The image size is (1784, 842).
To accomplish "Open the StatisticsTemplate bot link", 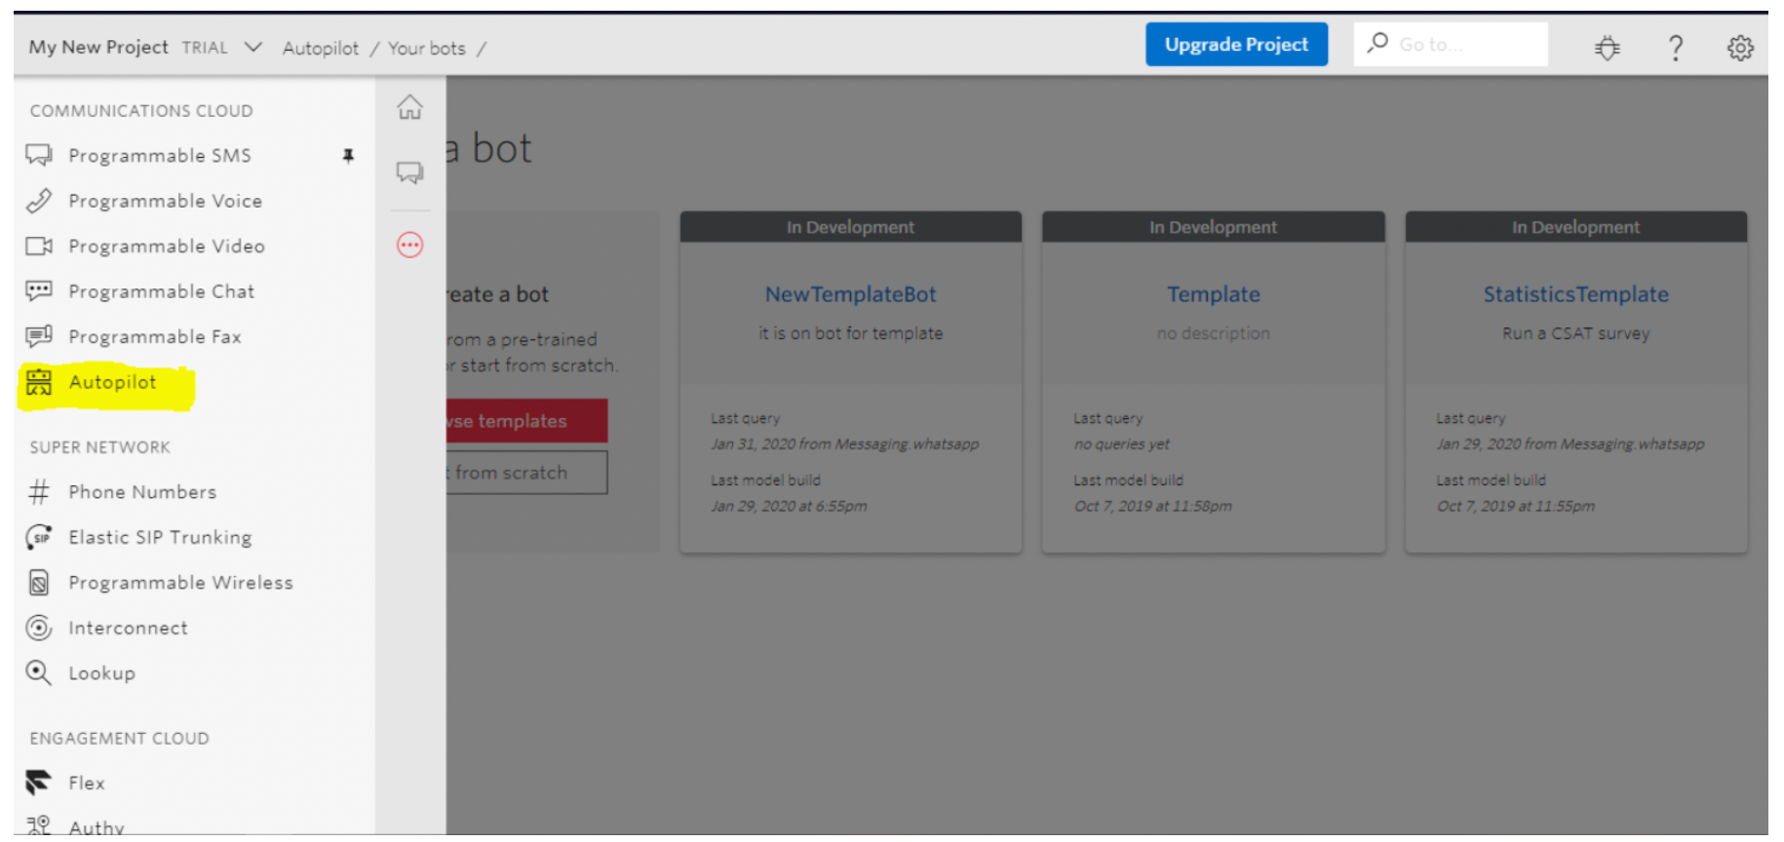I will tap(1576, 294).
